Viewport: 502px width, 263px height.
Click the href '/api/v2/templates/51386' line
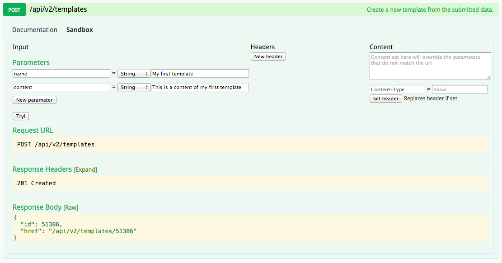tap(79, 231)
